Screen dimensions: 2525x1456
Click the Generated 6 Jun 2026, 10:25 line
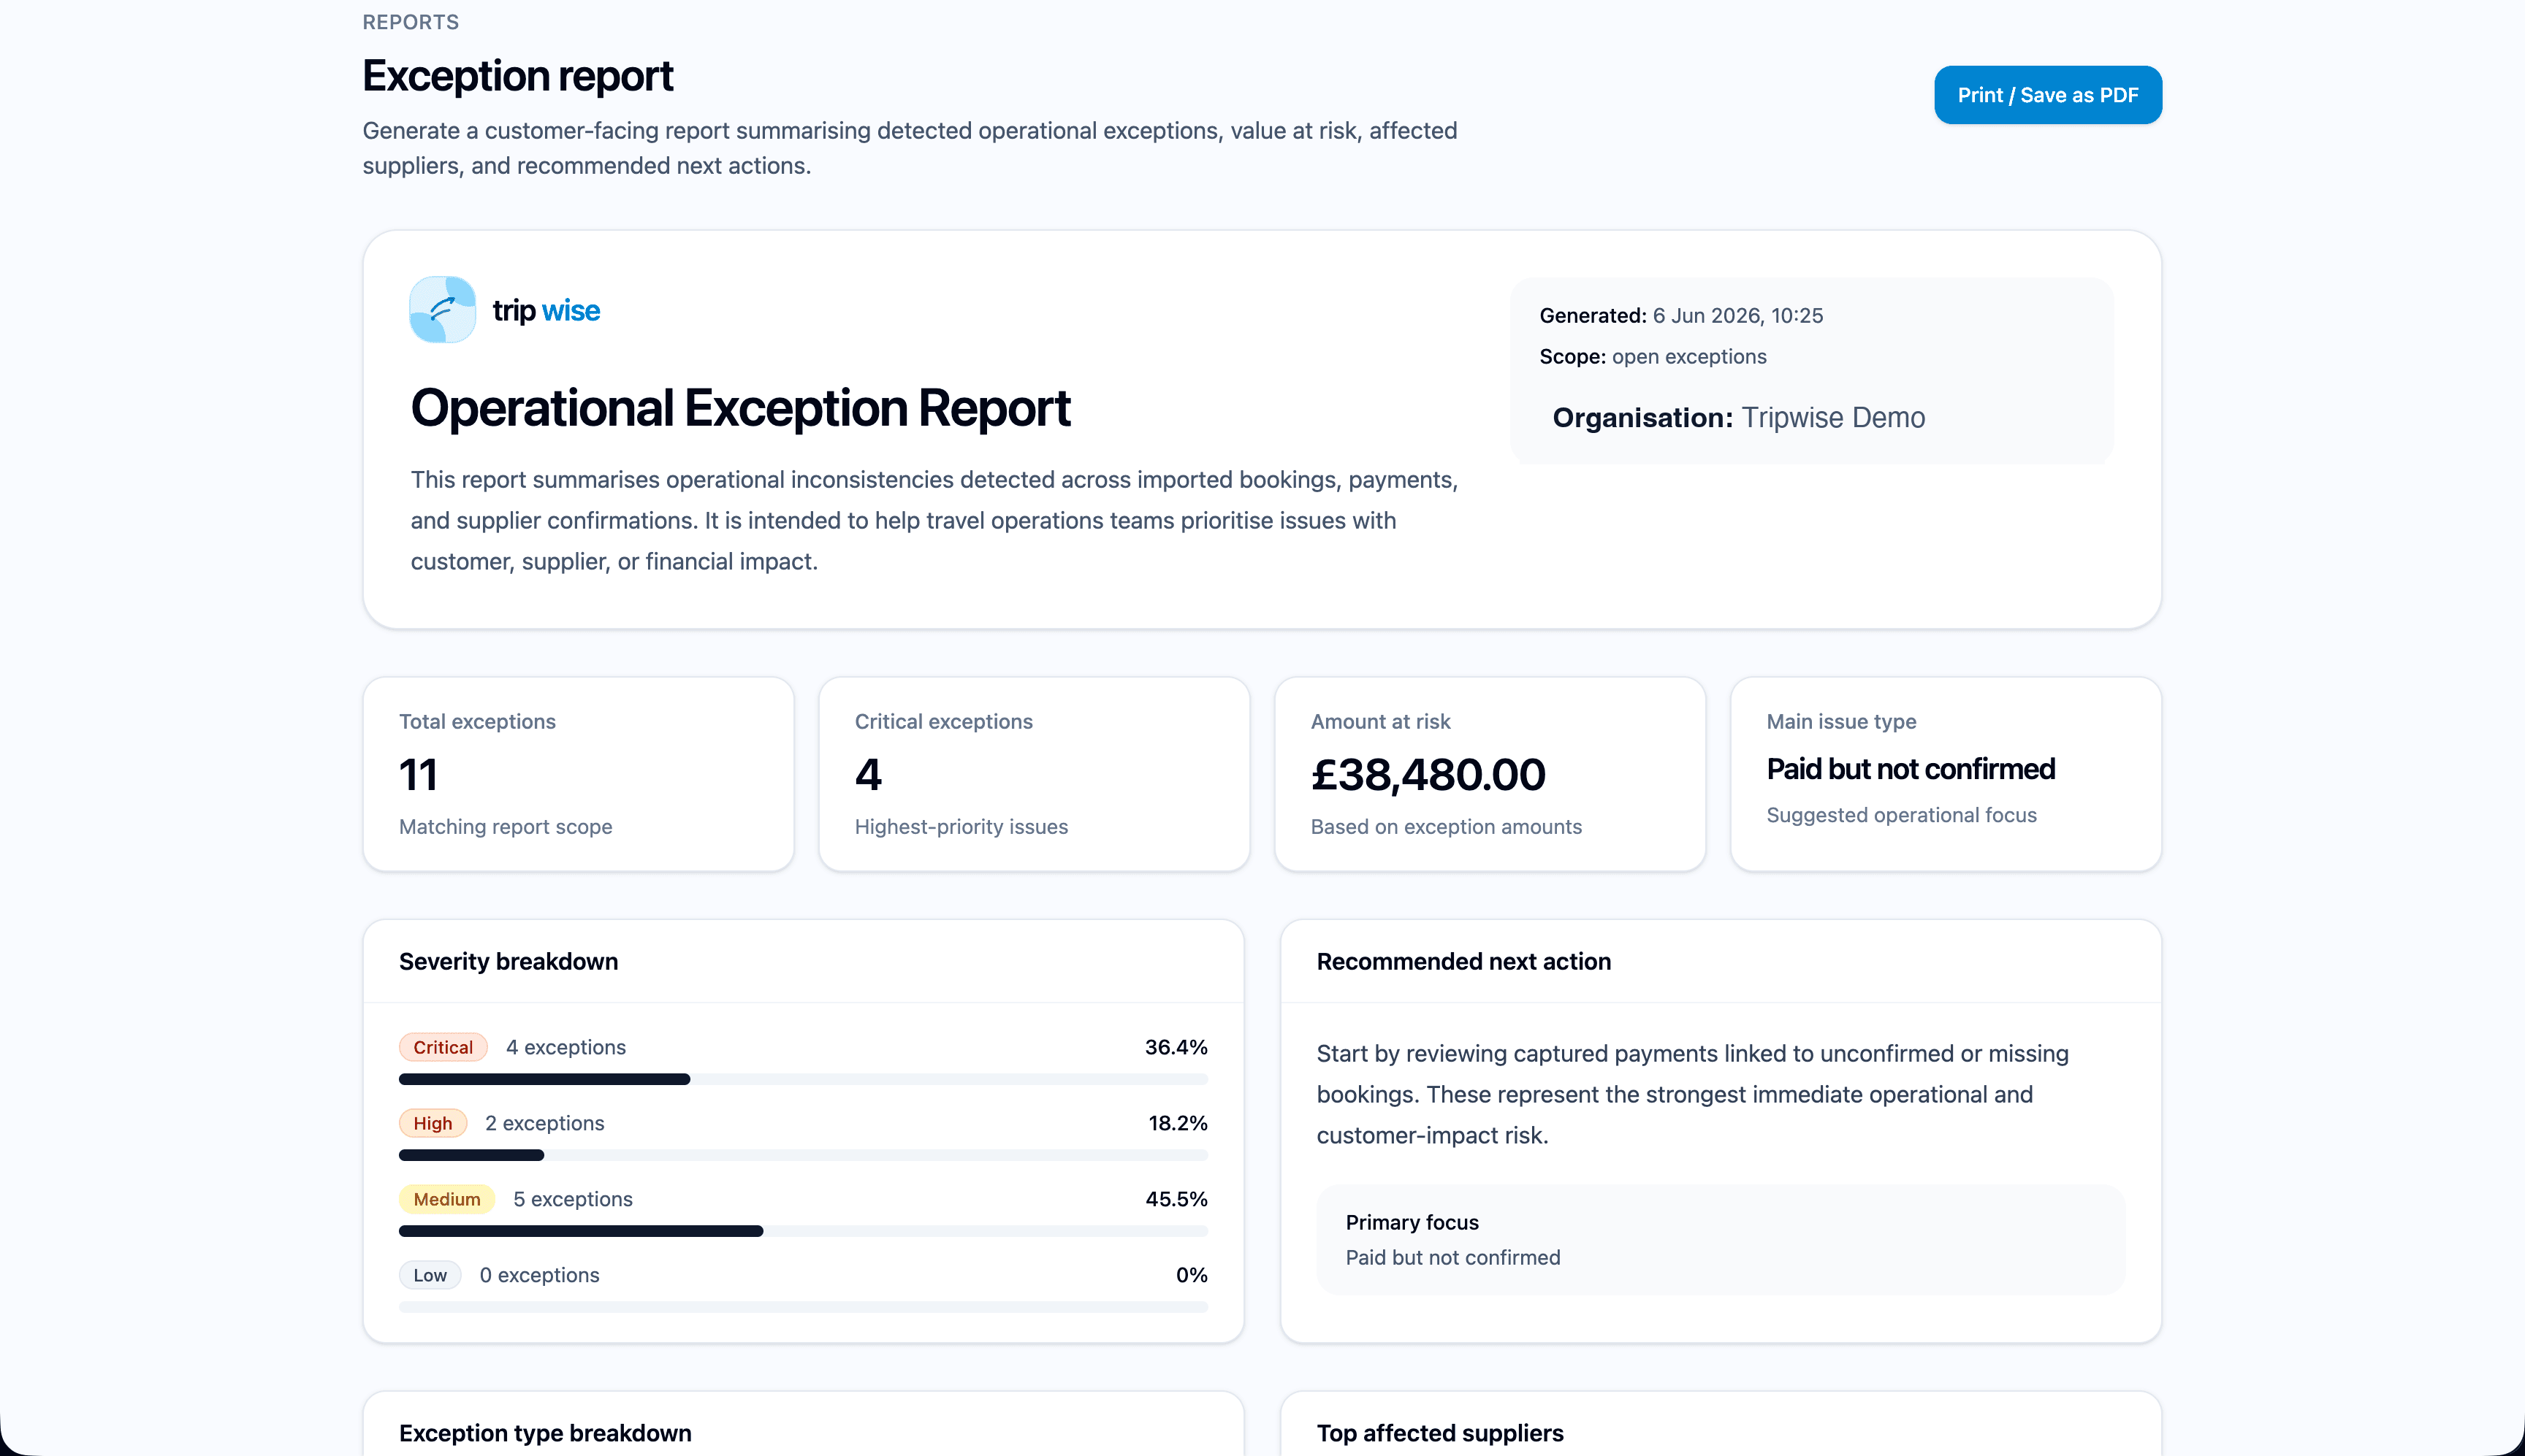point(1680,315)
